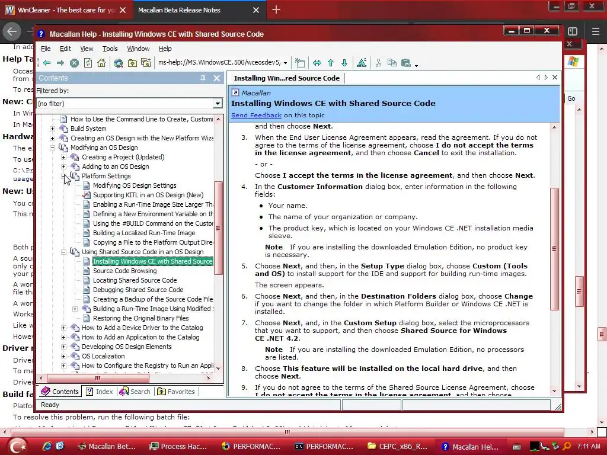Click the Contents tree horizontal scrollbar thumb
The height and width of the screenshot is (455, 607).
pos(98,378)
